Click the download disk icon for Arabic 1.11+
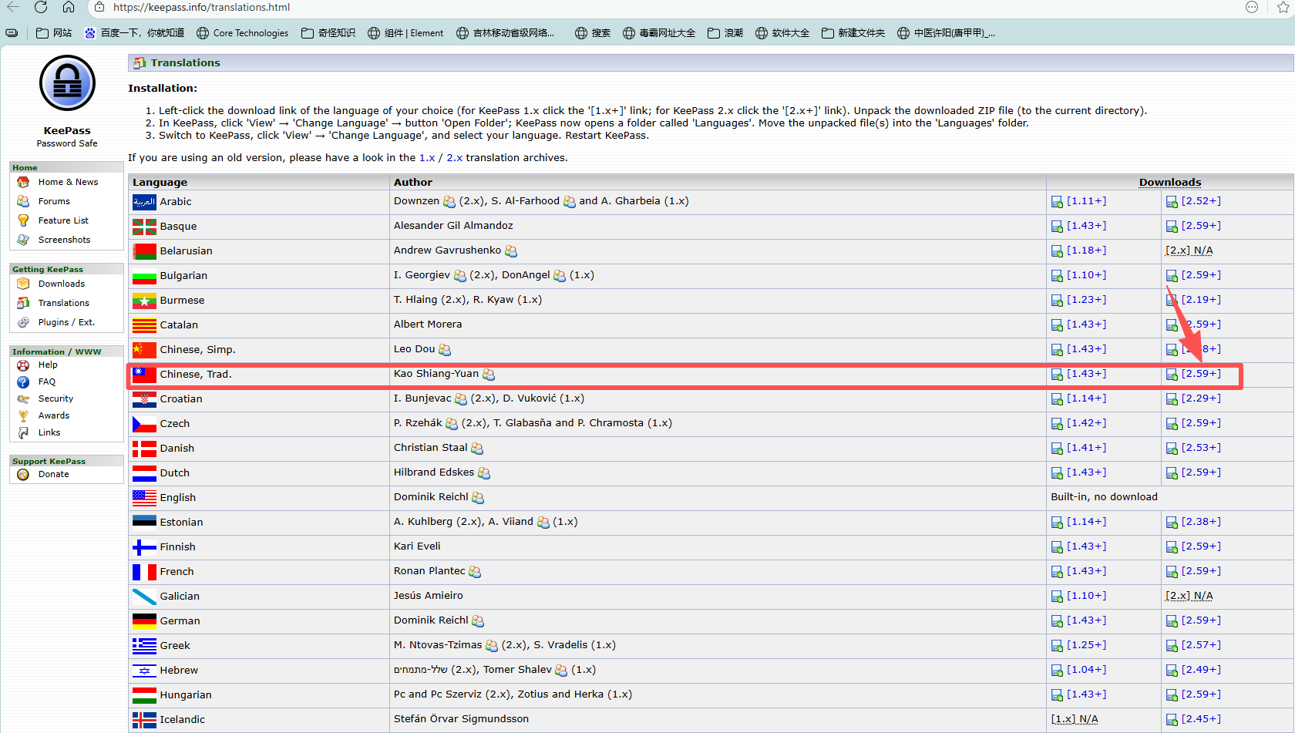 pyautogui.click(x=1057, y=202)
